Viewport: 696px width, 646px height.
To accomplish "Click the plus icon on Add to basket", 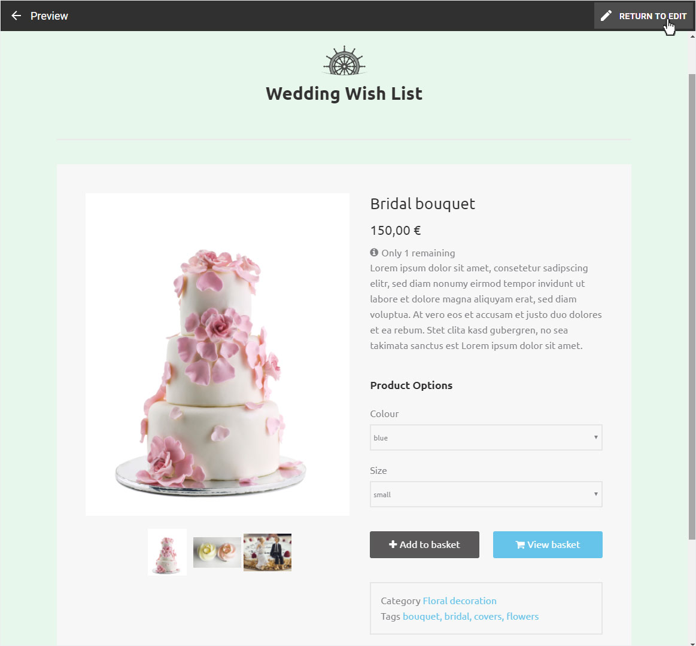I will pyautogui.click(x=393, y=544).
